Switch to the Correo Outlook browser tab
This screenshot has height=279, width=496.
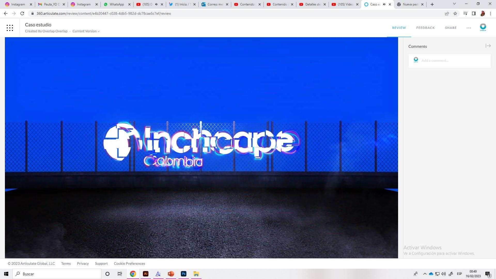[214, 4]
